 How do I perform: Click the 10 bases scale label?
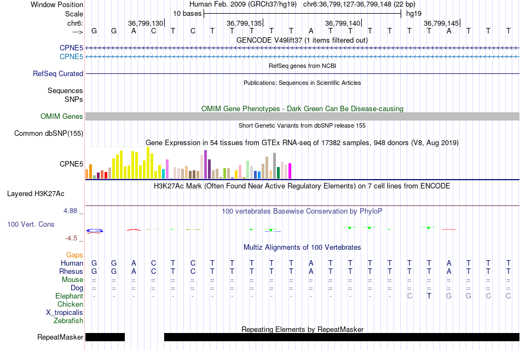(187, 14)
